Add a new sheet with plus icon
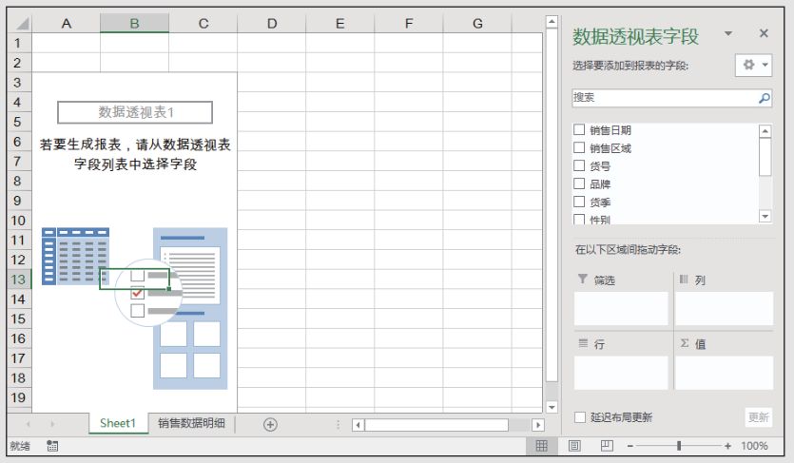 tap(270, 424)
